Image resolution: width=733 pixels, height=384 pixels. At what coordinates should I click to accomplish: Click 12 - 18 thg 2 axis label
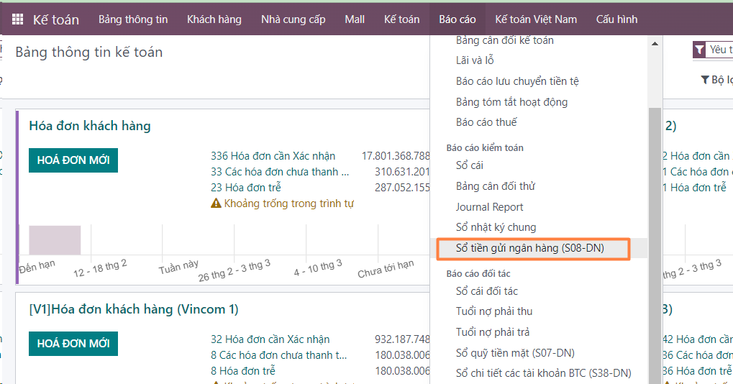tap(100, 268)
